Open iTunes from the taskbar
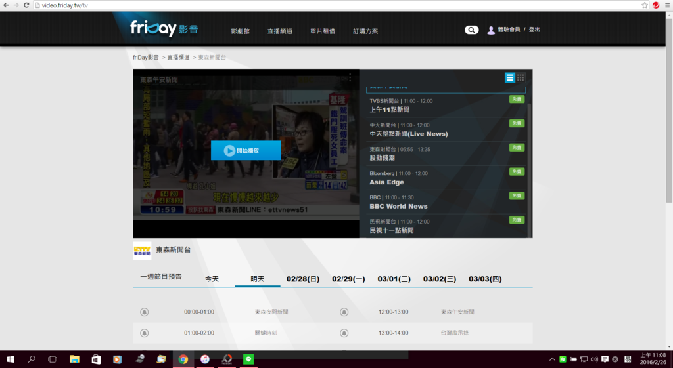The height and width of the screenshot is (368, 673). pos(205,359)
